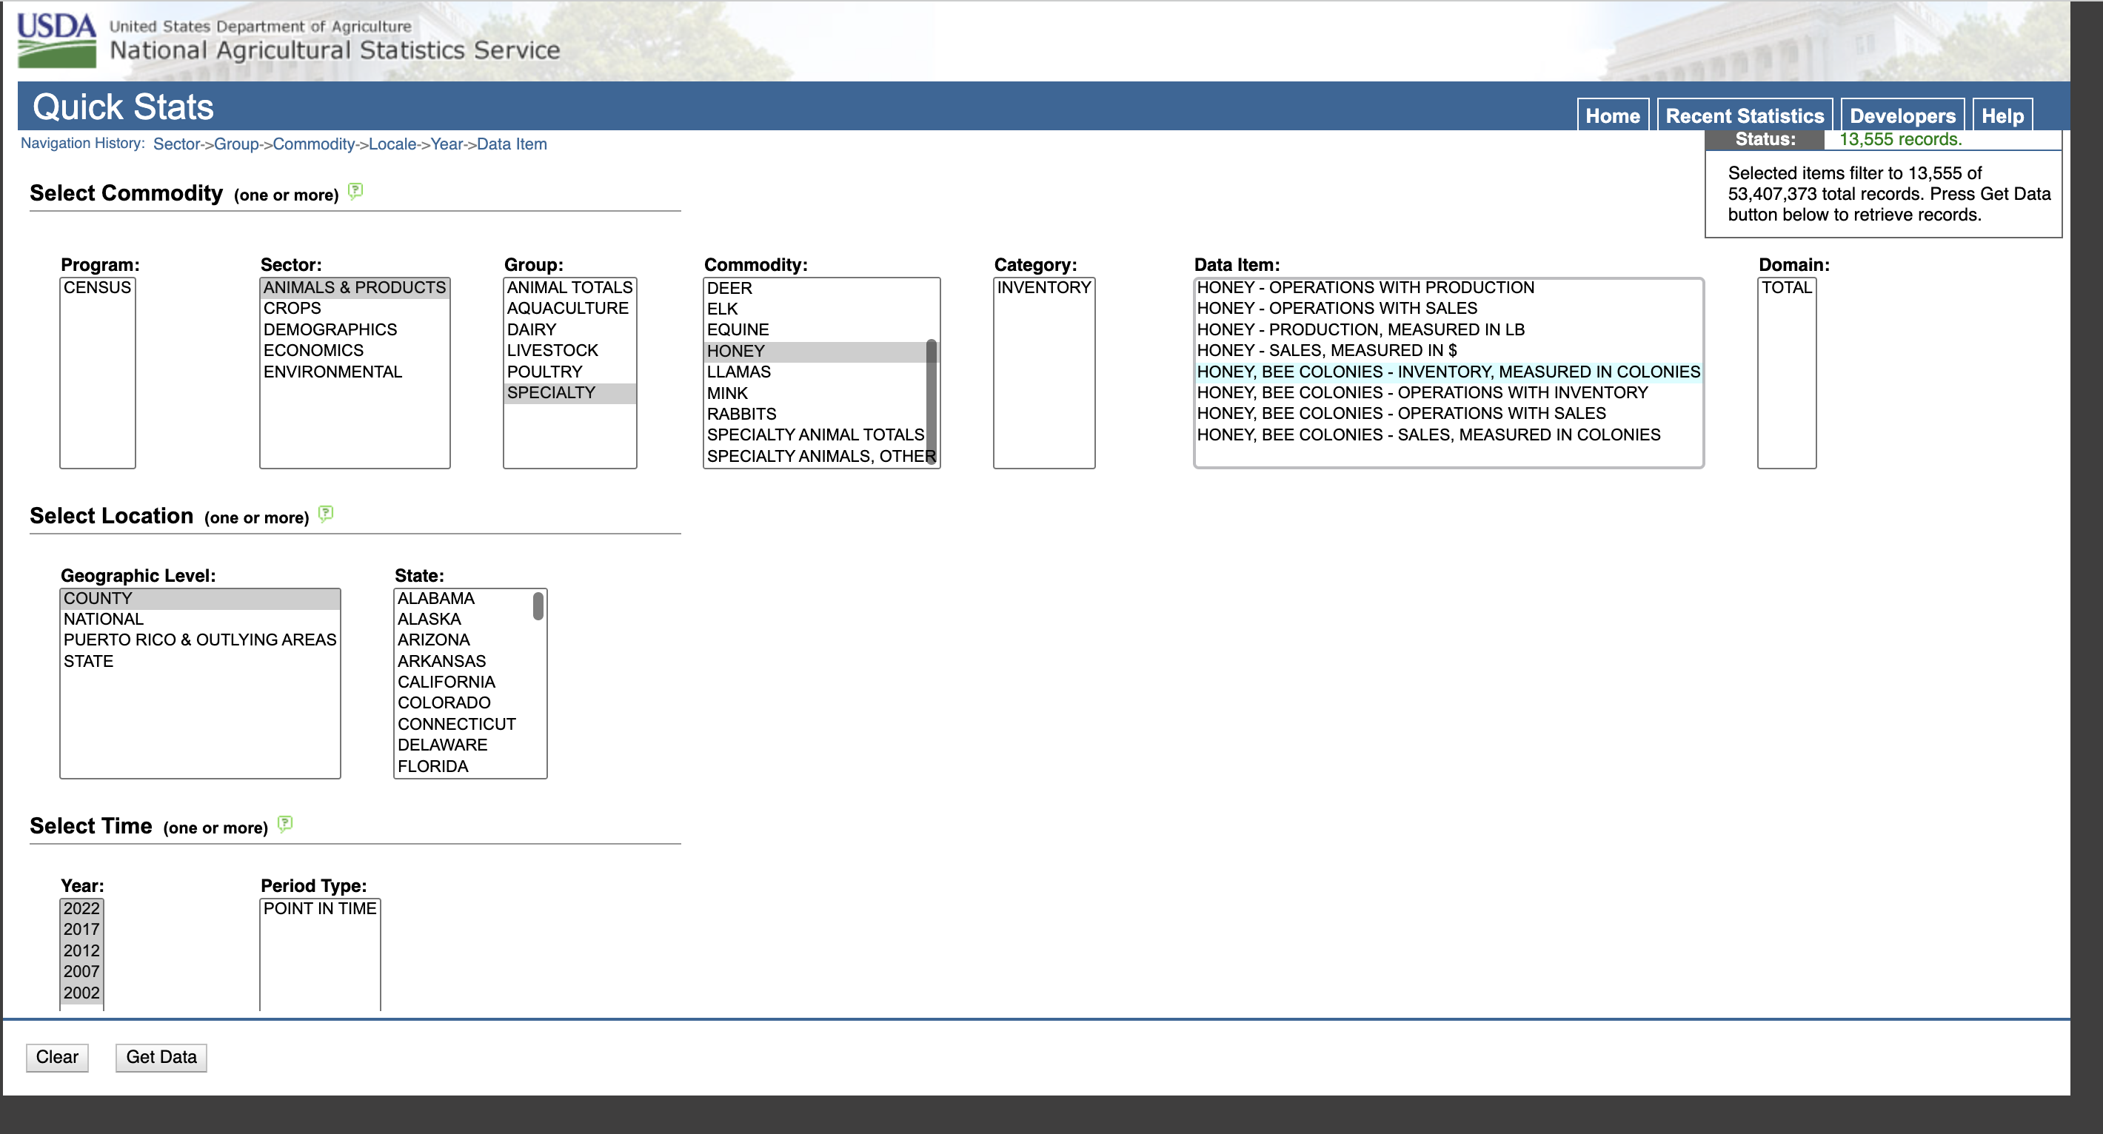Go to Group in navigation history
This screenshot has width=2103, height=1134.
236,144
